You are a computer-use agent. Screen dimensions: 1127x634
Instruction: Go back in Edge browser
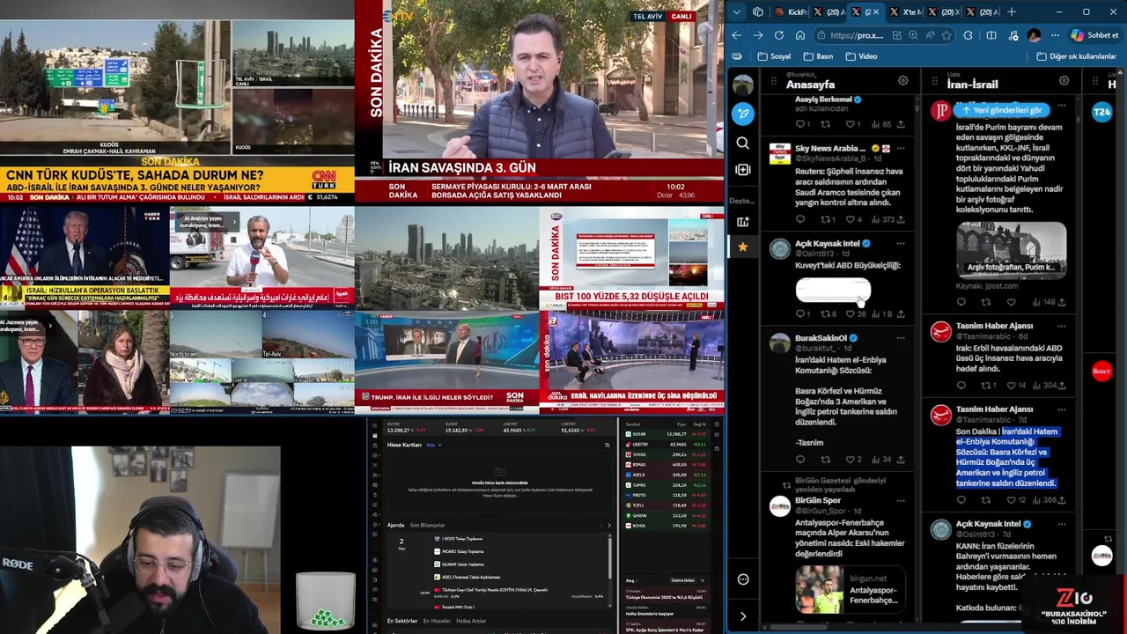pyautogui.click(x=737, y=35)
